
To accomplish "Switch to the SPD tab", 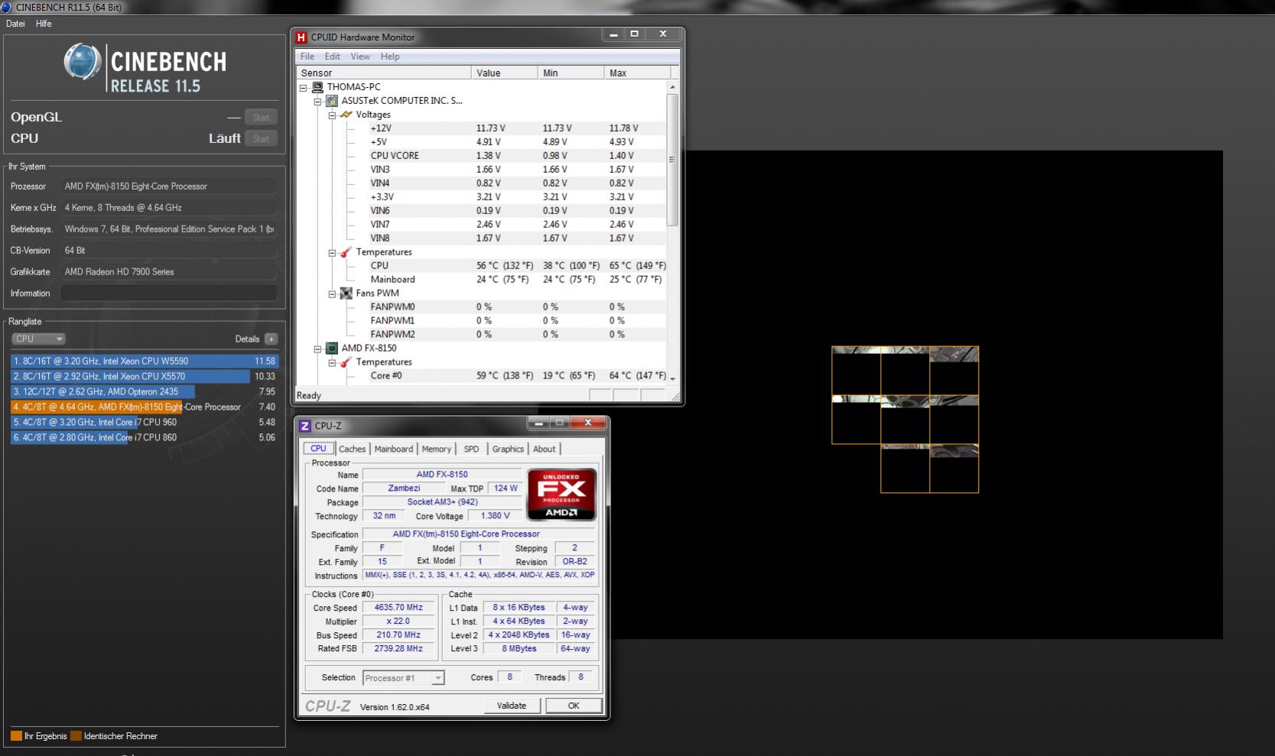I will (471, 449).
